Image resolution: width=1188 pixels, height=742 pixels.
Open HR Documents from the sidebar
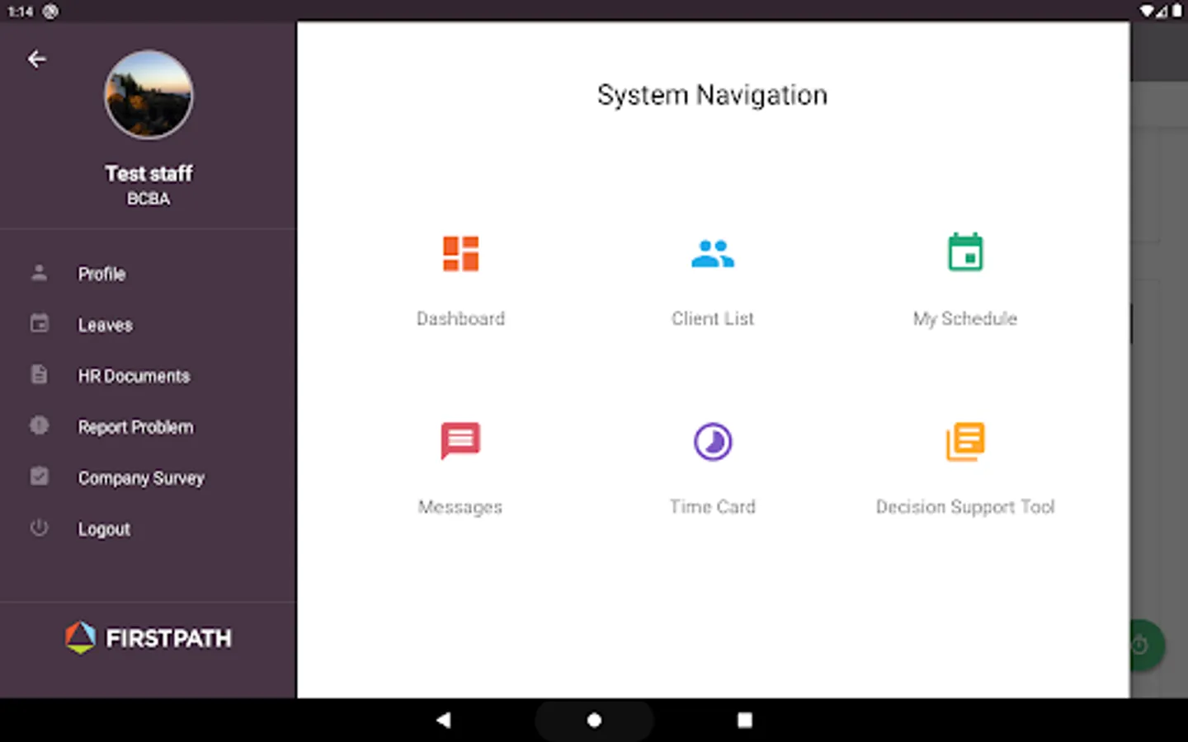click(134, 376)
